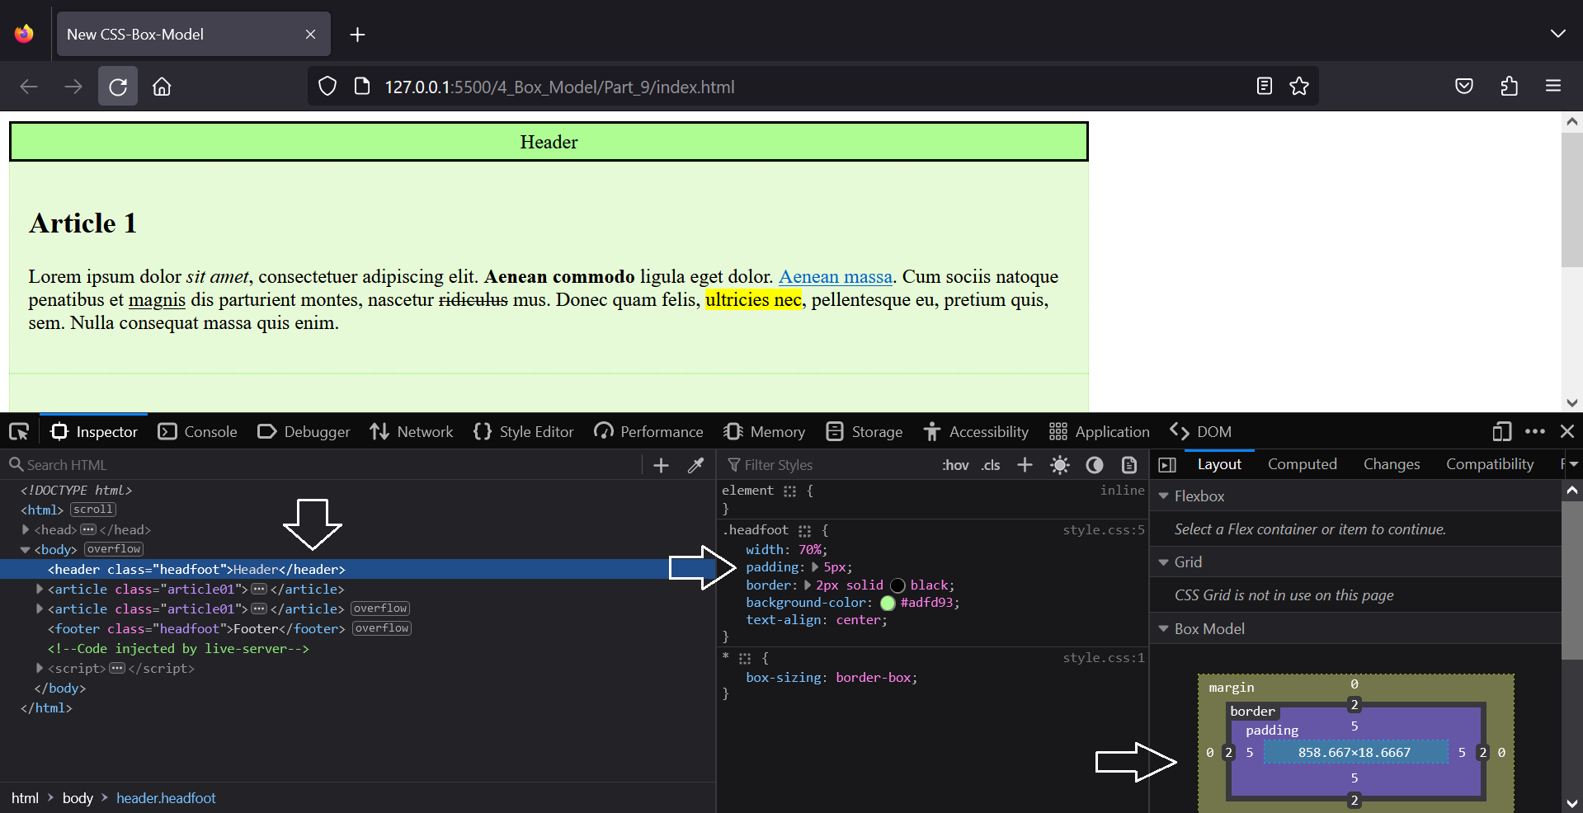Bookmark this page with star icon

1299,87
